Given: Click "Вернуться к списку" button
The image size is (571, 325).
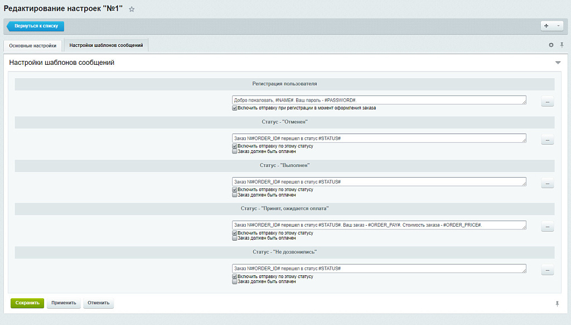Looking at the screenshot, I should (x=36, y=26).
